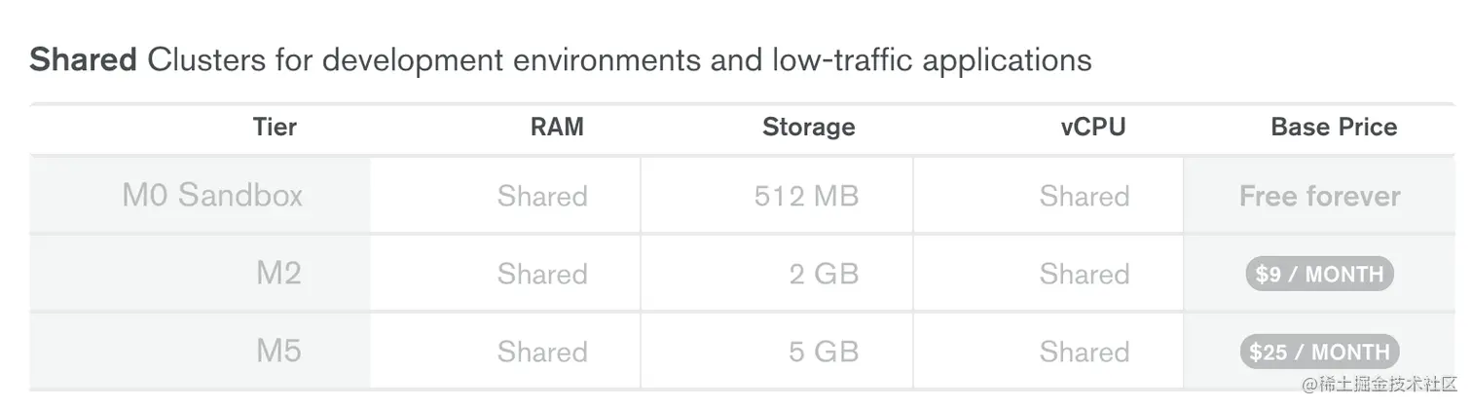The width and height of the screenshot is (1472, 408).
Task: Click the Free forever price label
Action: coord(1319,196)
